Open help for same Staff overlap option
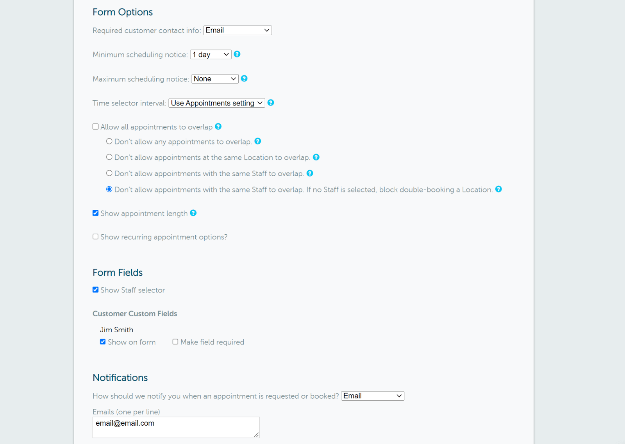Viewport: 625px width, 444px height. (310, 173)
